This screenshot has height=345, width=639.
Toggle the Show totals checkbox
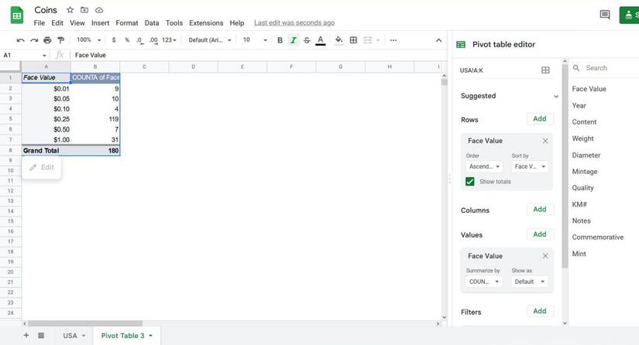470,182
